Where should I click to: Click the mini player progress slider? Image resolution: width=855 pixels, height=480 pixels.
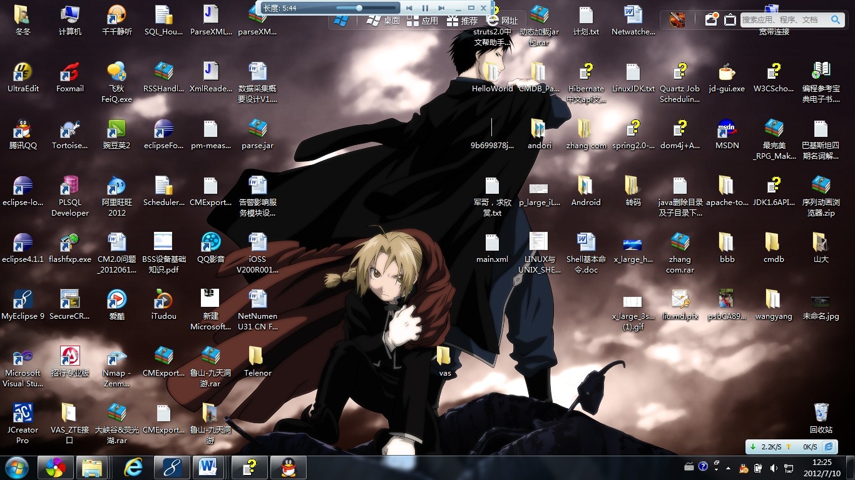367,8
